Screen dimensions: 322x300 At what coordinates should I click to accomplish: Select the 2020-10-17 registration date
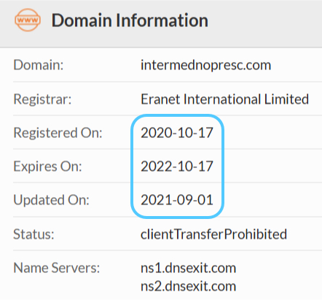pos(177,133)
